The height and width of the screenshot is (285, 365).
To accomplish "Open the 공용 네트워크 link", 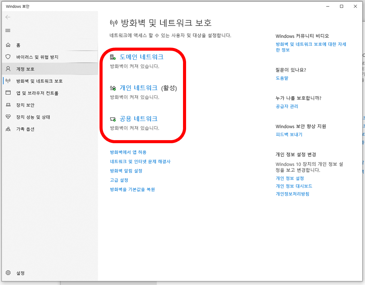I will [x=138, y=119].
